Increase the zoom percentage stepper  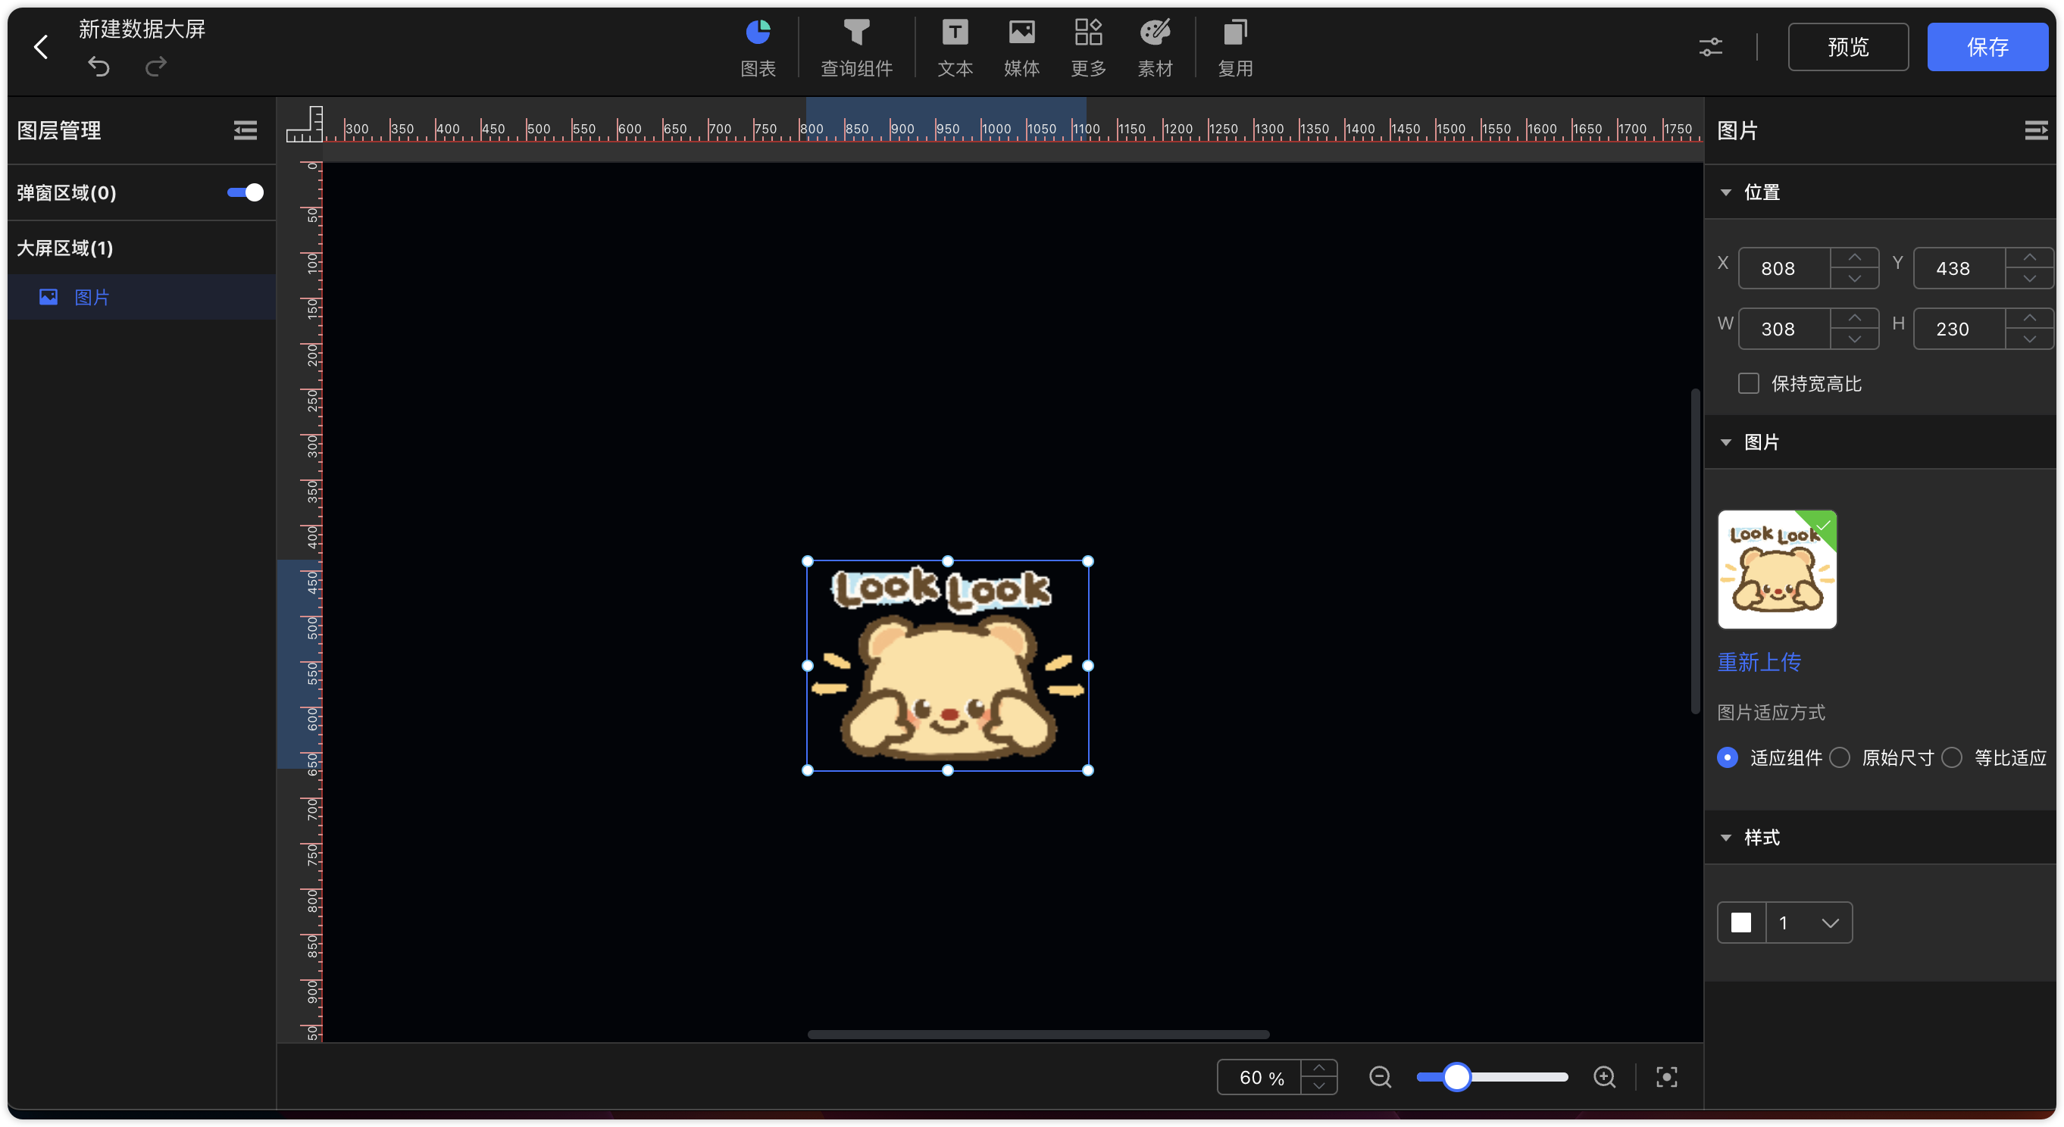1319,1068
